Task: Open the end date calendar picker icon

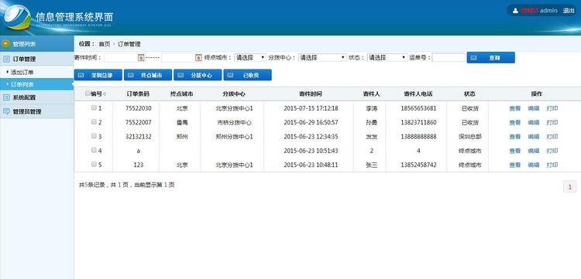Action: 198,58
